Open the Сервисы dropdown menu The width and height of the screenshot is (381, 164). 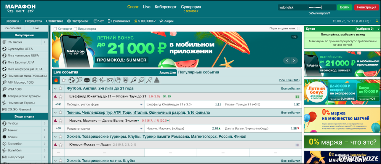[x=13, y=21]
